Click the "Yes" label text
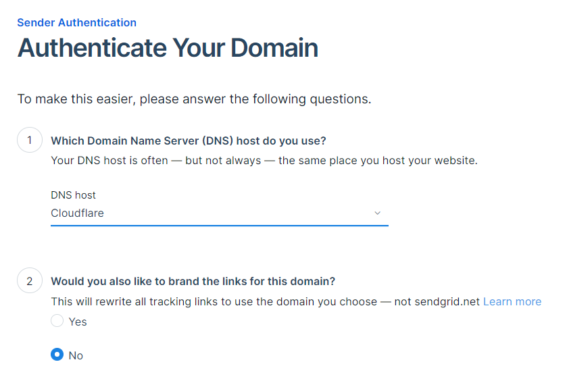Viewport: 567px width, 383px height. (x=78, y=322)
